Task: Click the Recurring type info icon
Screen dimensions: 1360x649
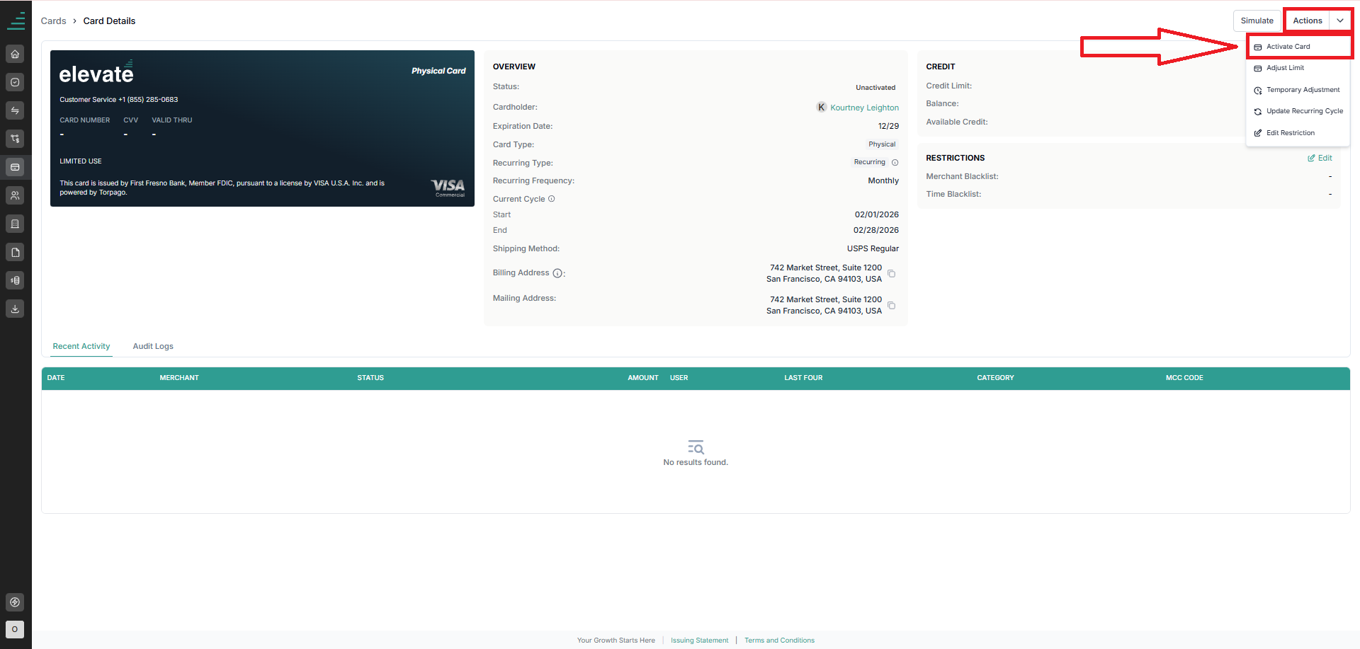Action: pos(895,163)
